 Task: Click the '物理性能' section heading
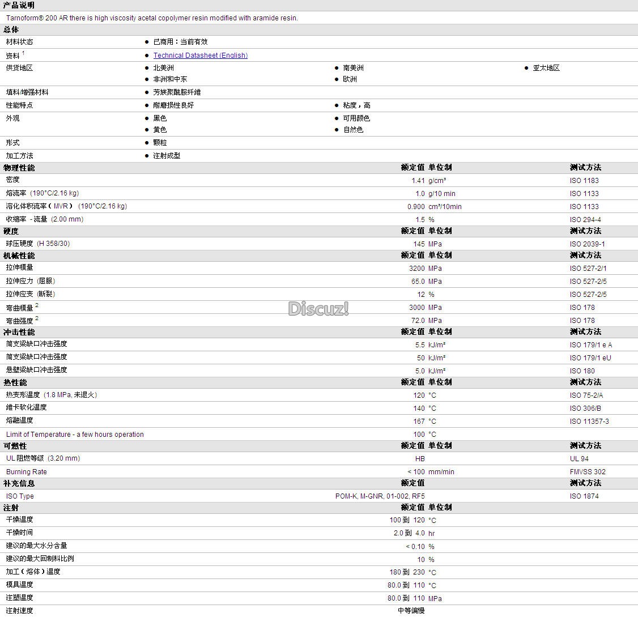coord(19,168)
